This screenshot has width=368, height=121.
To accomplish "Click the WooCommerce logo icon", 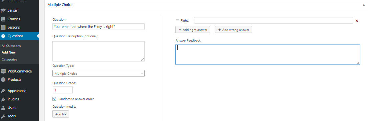I will (x=3, y=71).
